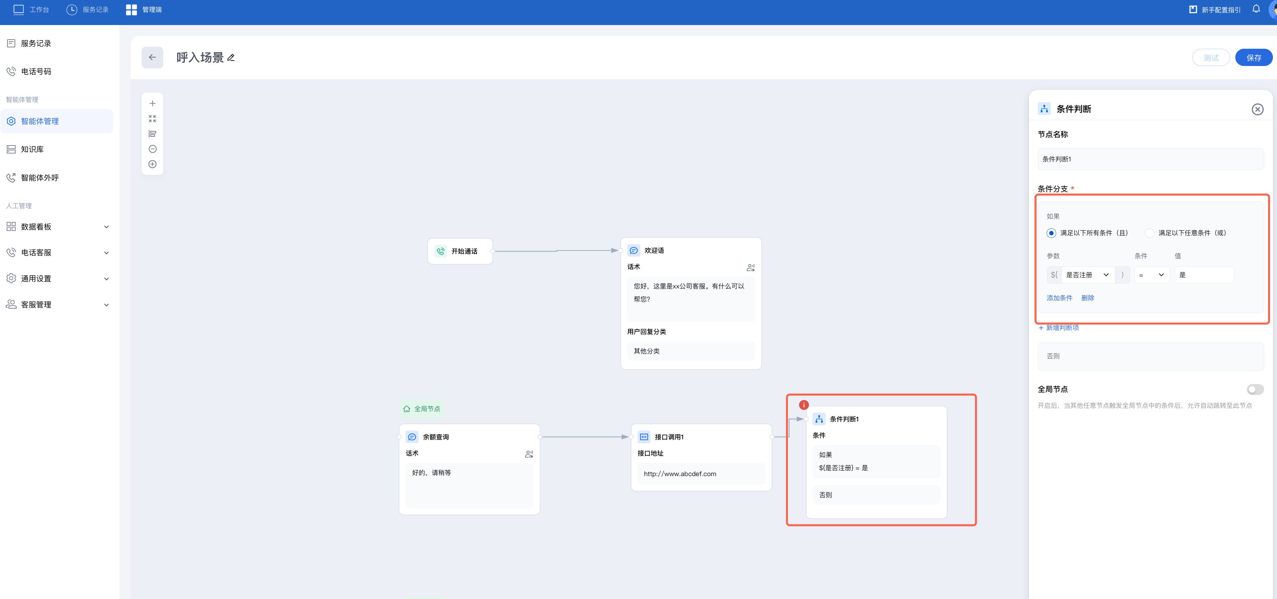Screen dimensions: 1277x599
Task: Open the condition operator = dropdown
Action: click(1151, 275)
